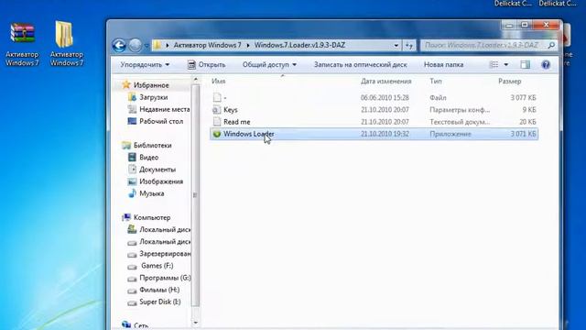Screen dimensions: 586x330
Task: Click the Explorer forward arrow button
Action: pyautogui.click(x=135, y=46)
